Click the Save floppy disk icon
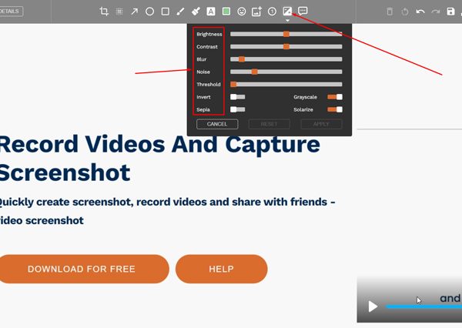The height and width of the screenshot is (328, 462). 451,12
